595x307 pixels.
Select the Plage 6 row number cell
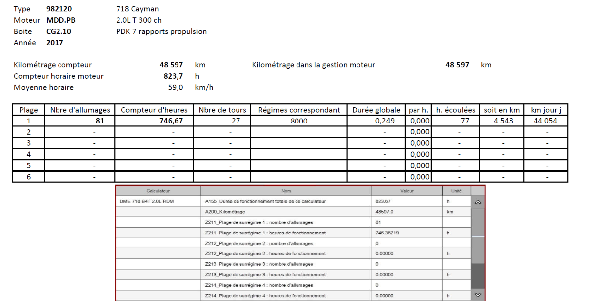pyautogui.click(x=29, y=177)
